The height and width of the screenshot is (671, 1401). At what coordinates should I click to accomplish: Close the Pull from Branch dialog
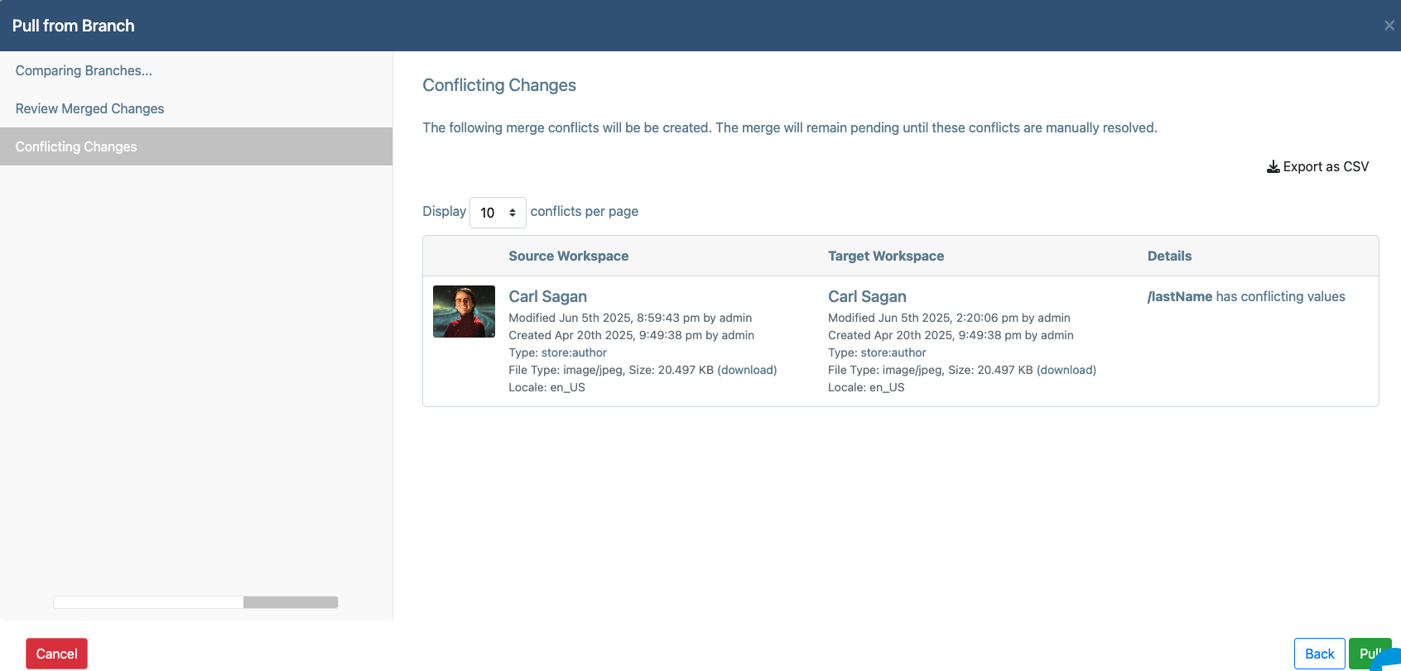coord(1389,26)
